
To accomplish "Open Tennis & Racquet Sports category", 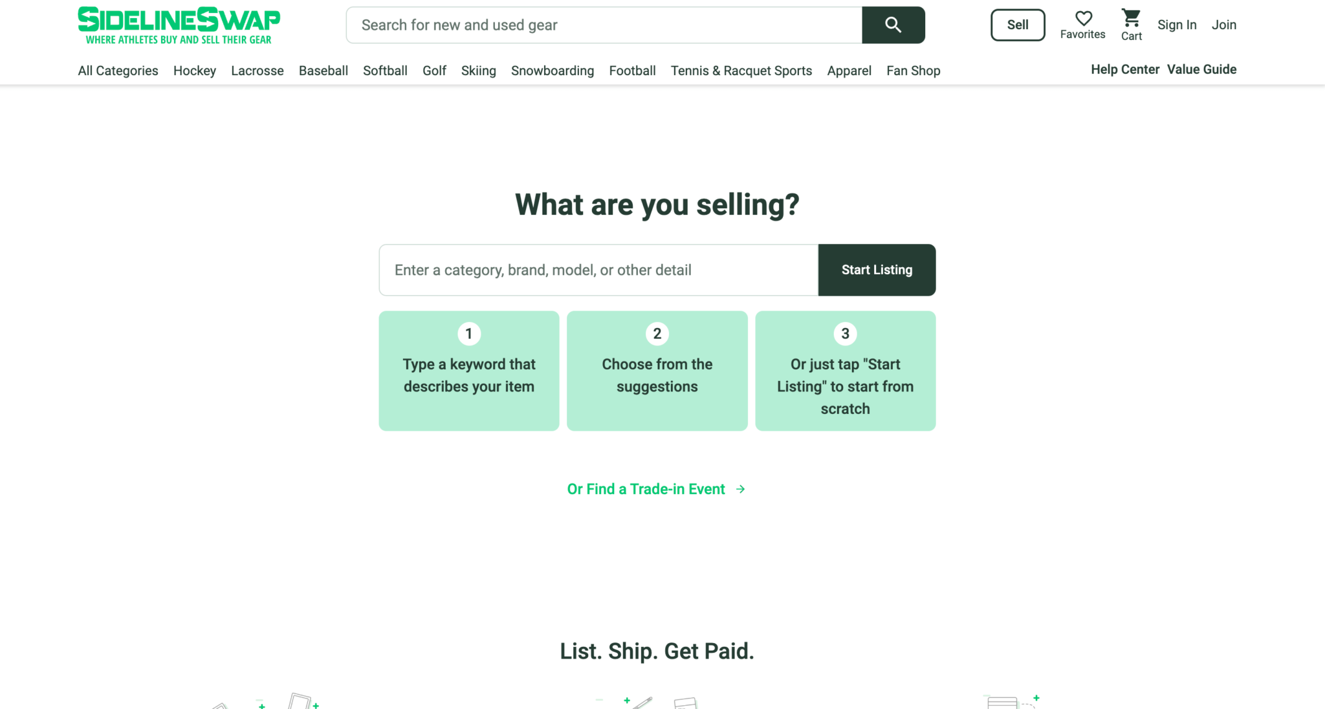I will (x=741, y=71).
